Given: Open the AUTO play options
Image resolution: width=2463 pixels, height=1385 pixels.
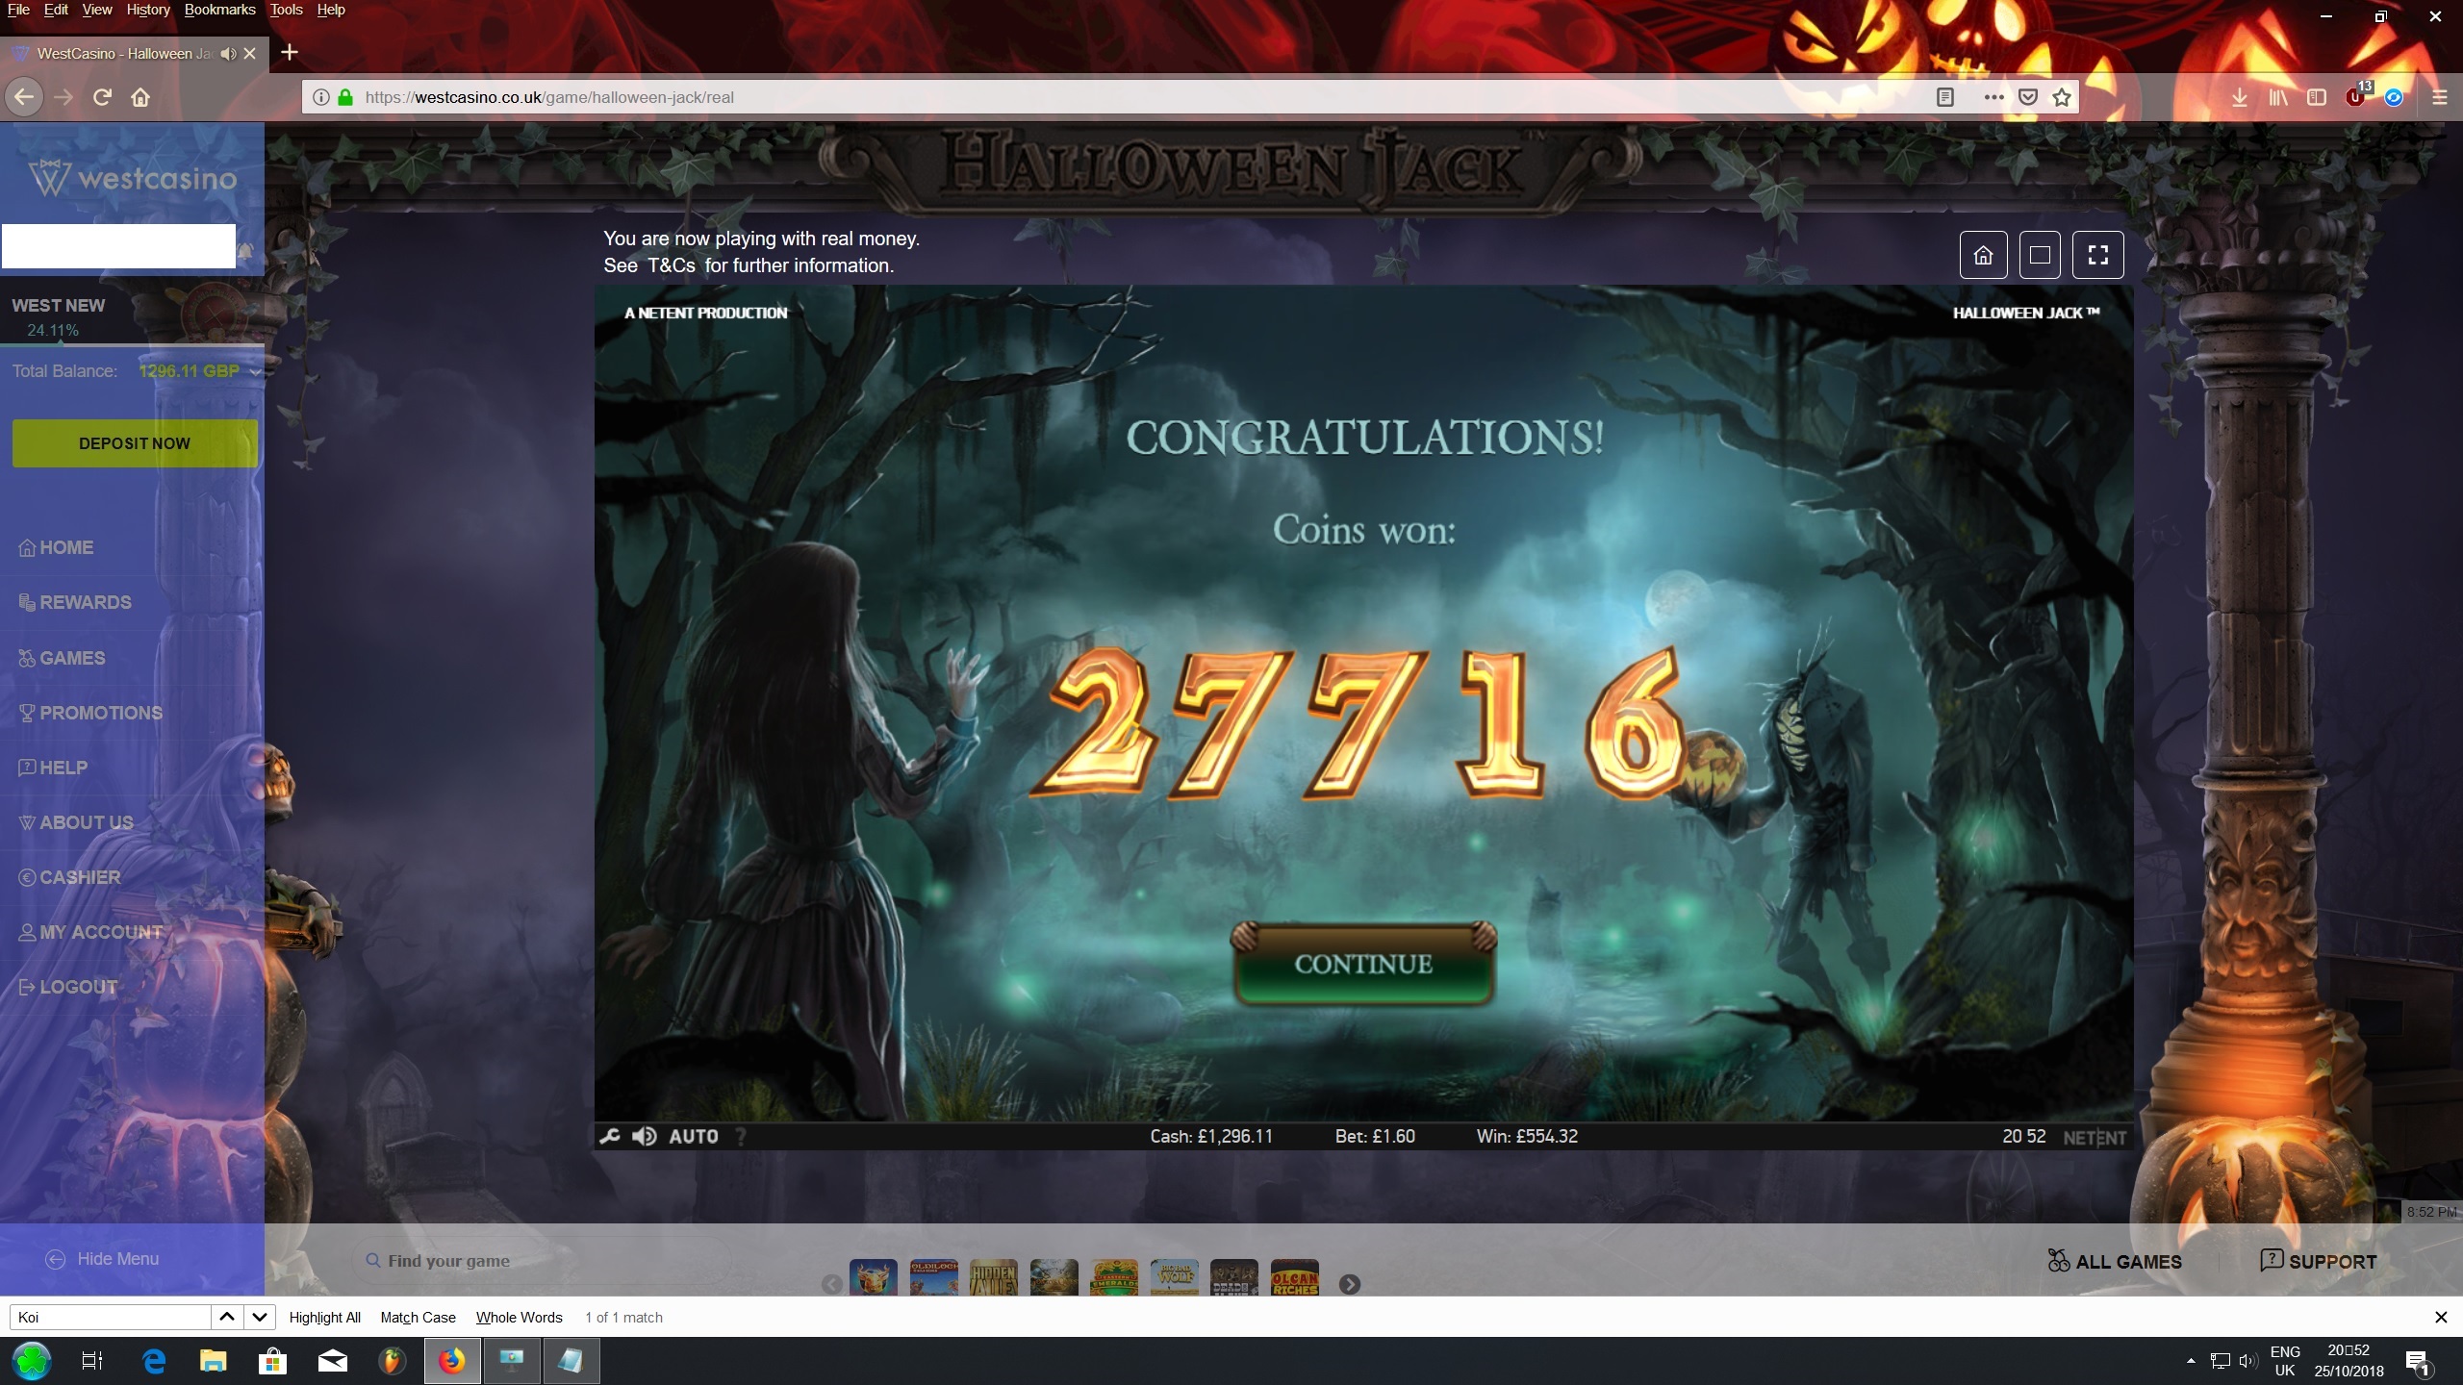Looking at the screenshot, I should pos(694,1136).
